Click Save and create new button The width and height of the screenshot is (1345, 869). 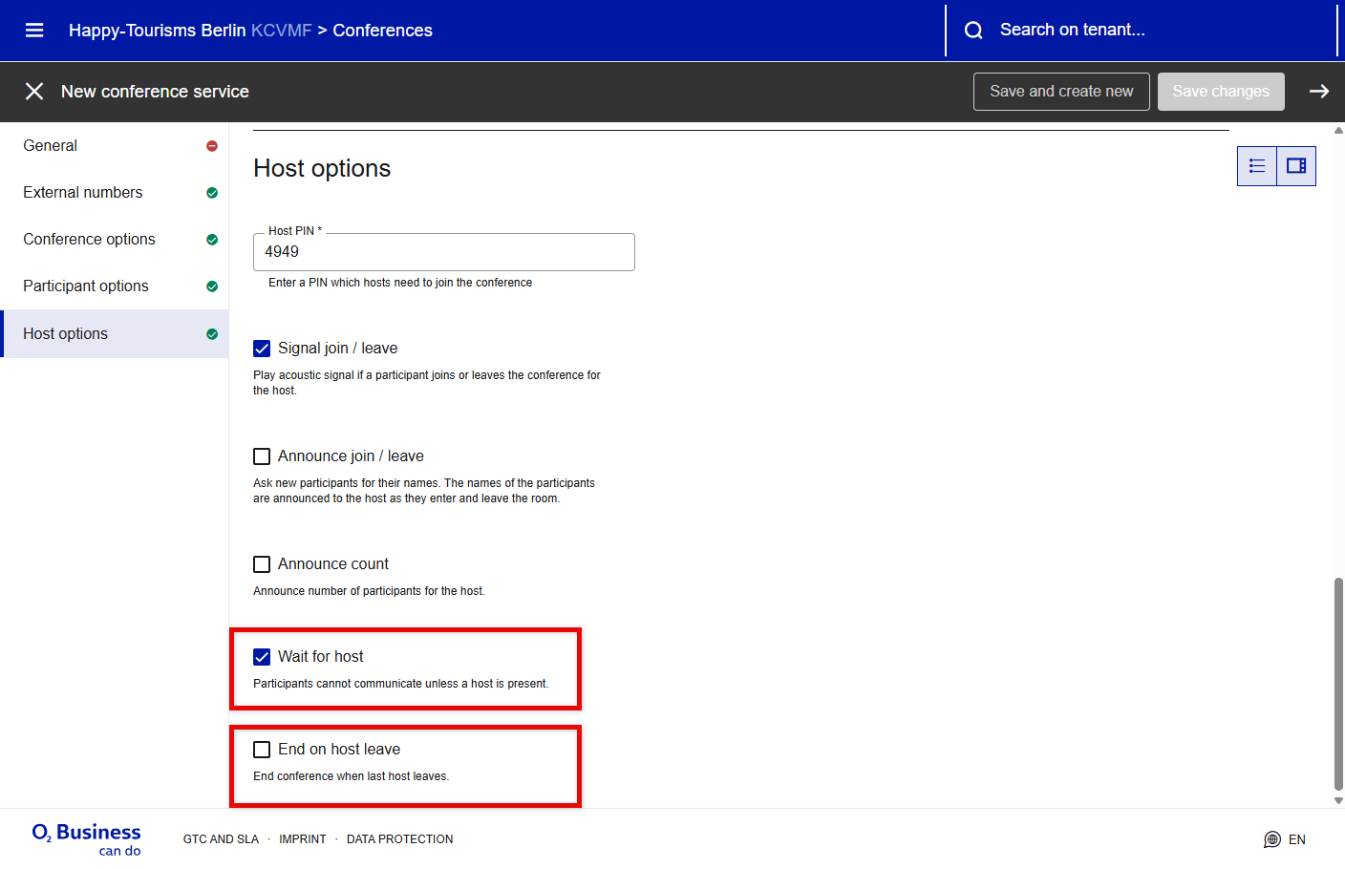tap(1061, 92)
